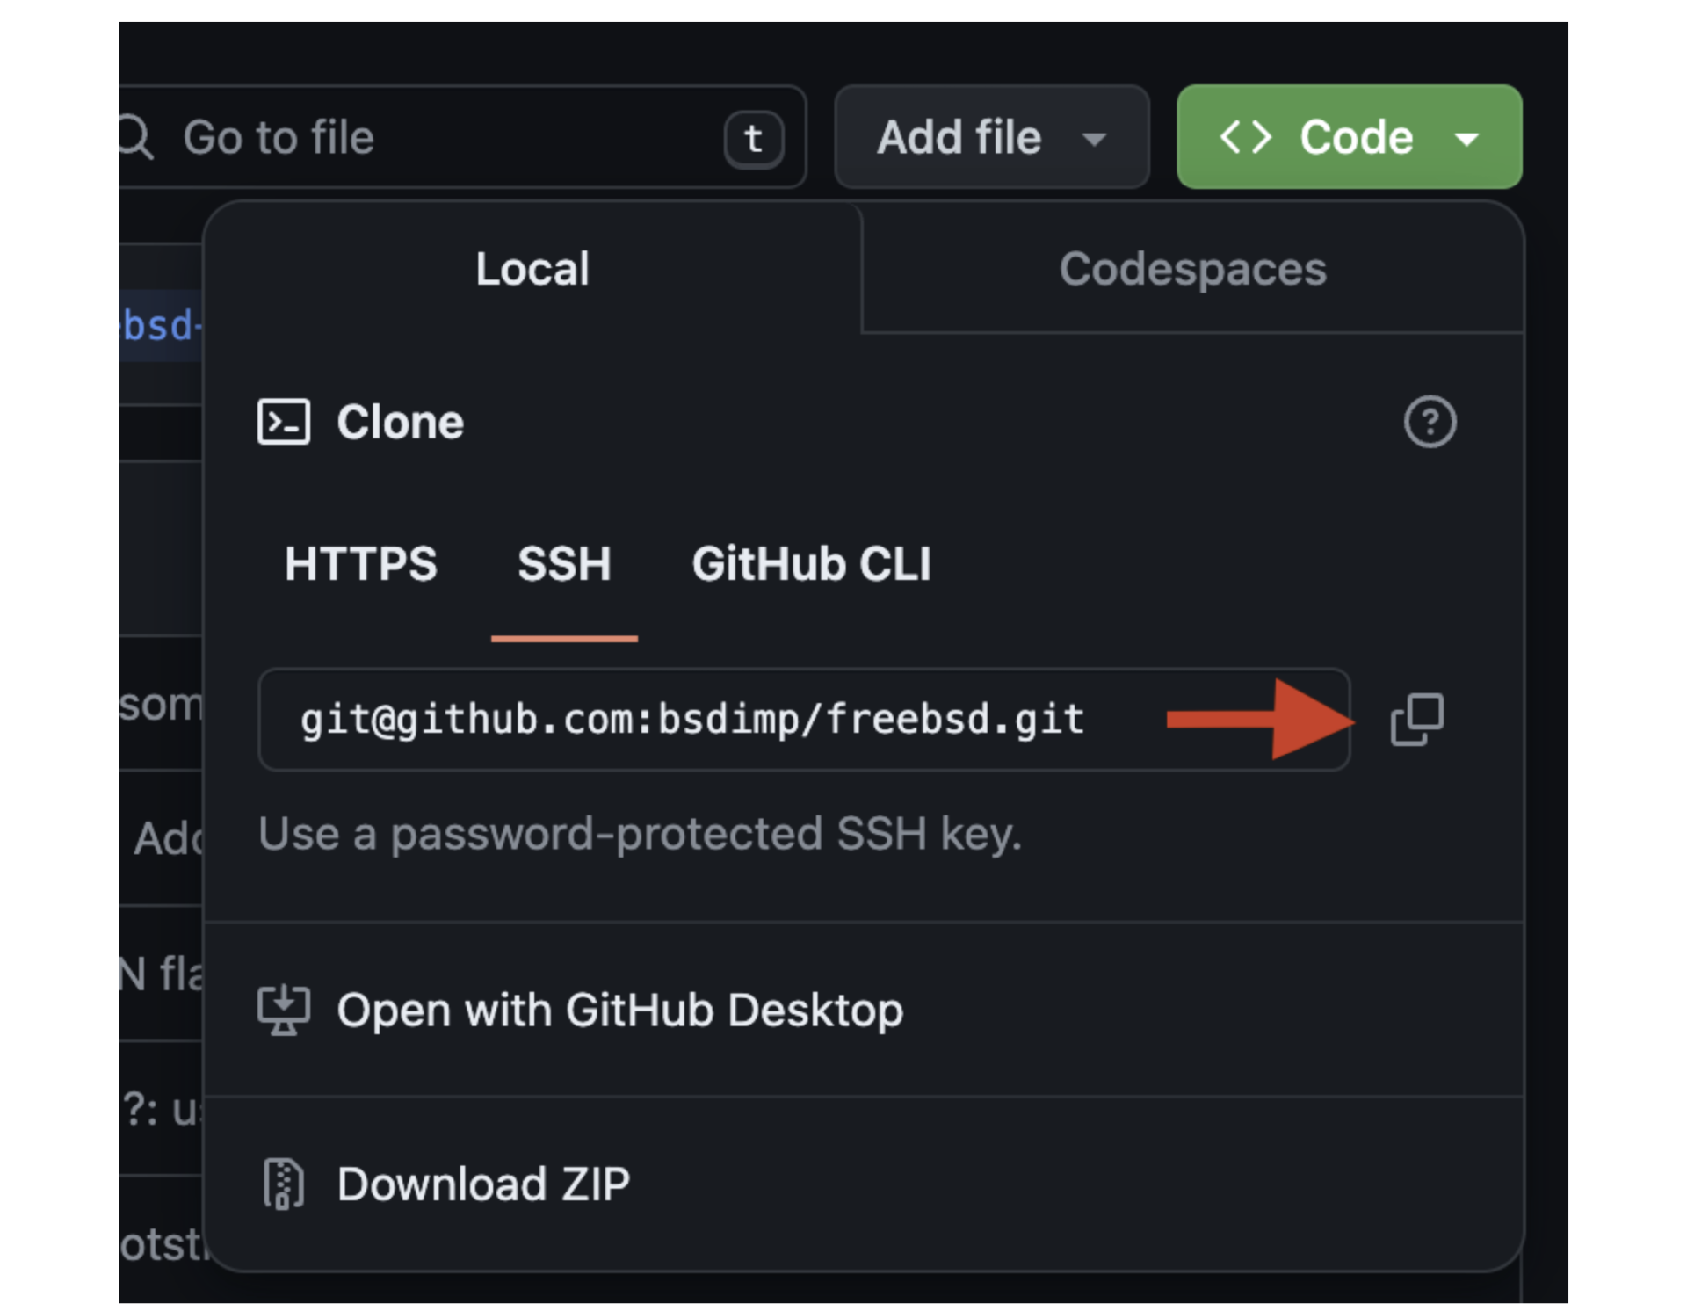Copy the SSH URL with the clipboard icon
Viewport: 1687px width, 1304px height.
coord(1416,720)
